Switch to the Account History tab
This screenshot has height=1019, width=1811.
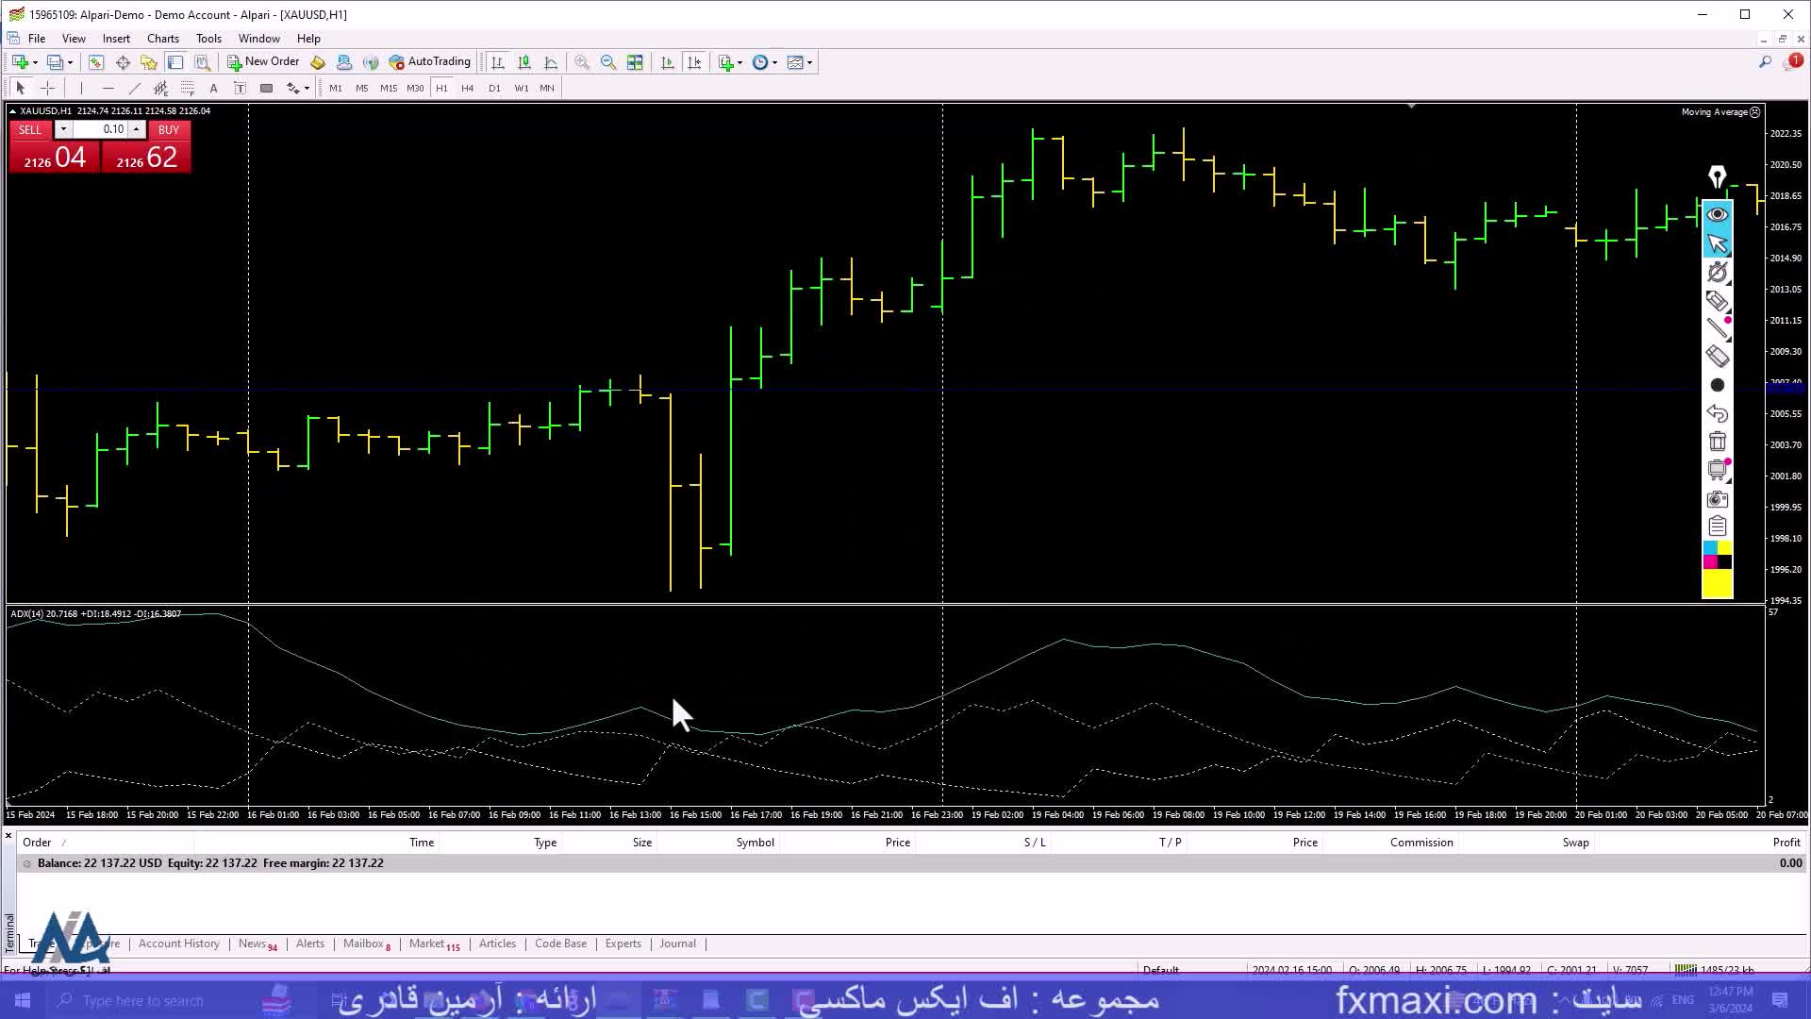pyautogui.click(x=178, y=944)
